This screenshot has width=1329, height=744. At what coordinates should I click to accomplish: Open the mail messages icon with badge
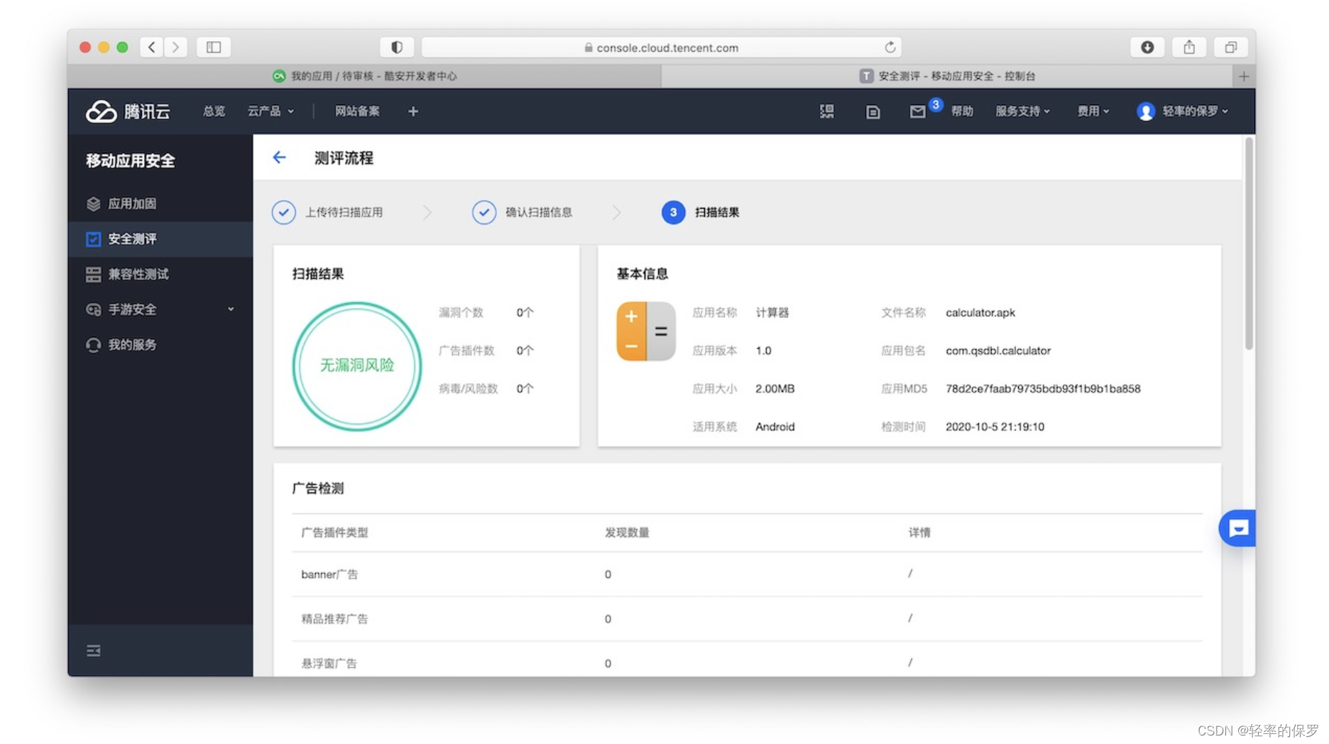click(918, 111)
